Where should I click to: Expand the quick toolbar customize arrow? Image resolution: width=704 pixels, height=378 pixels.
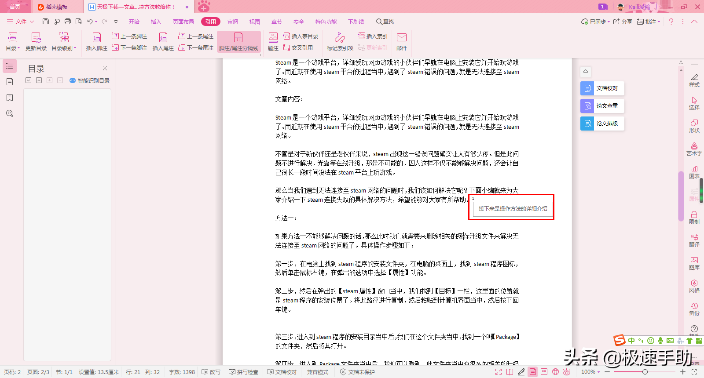pos(116,22)
